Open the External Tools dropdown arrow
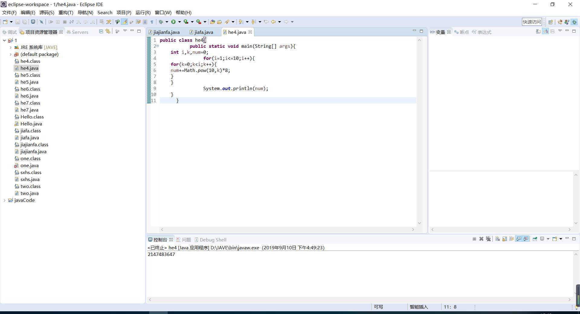The image size is (580, 314). point(205,22)
